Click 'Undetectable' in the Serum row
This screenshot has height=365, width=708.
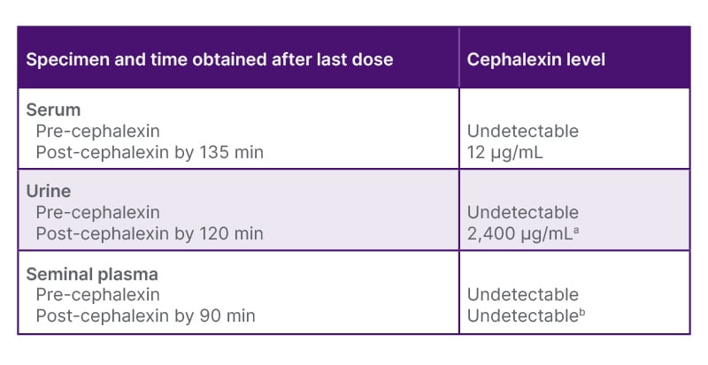[x=523, y=131]
